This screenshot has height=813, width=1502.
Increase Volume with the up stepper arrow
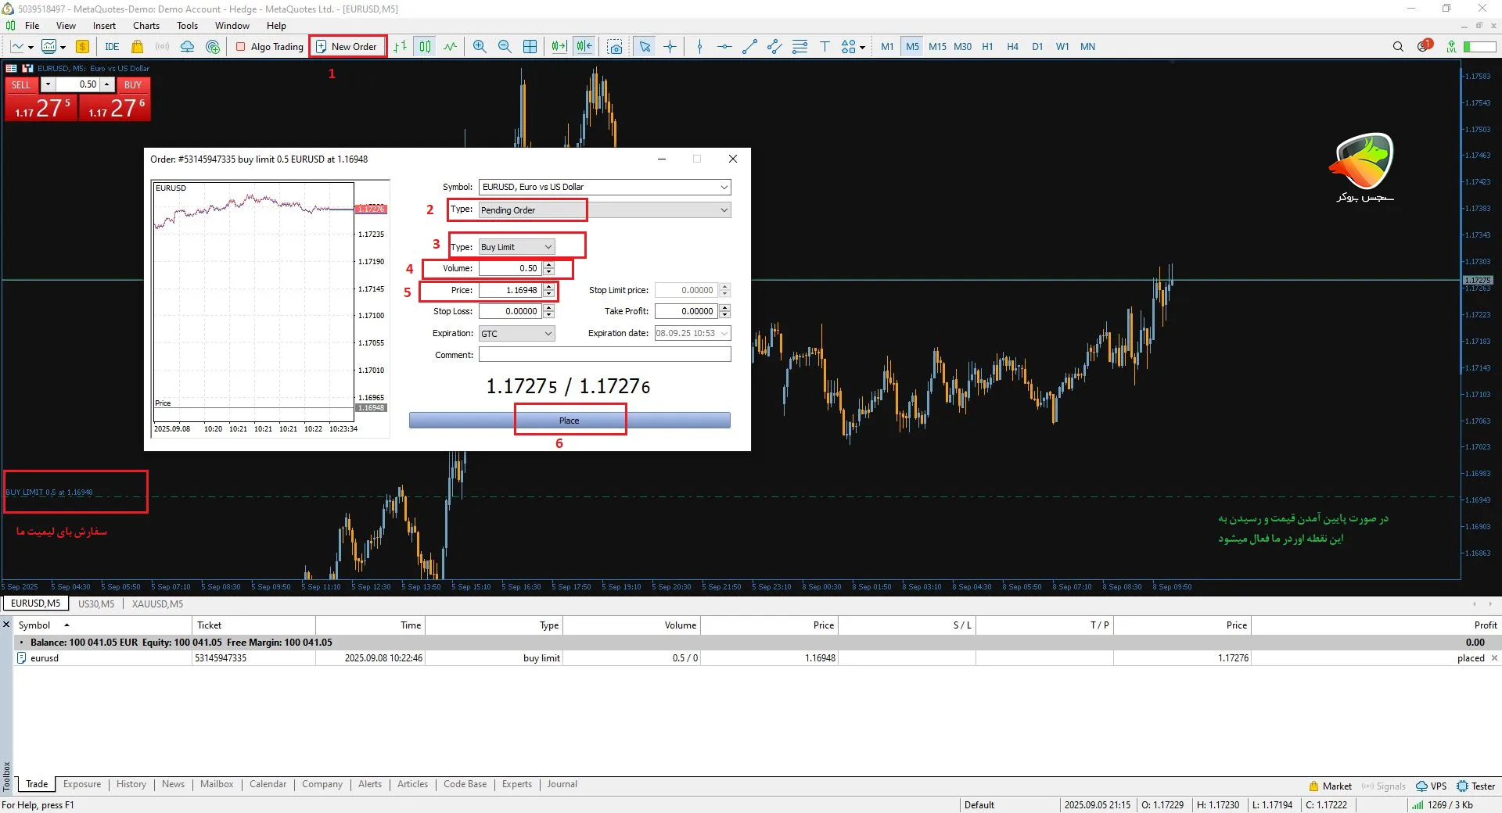[x=548, y=265]
